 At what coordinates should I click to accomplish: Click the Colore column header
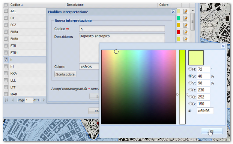(164, 5)
